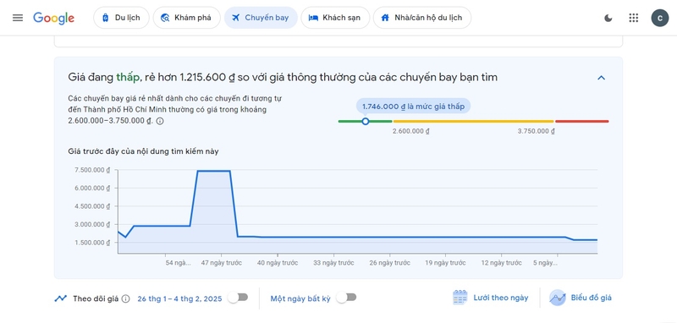677x323 pixels.
Task: Click the info icon beside 2.600.000–3.750.000 ₫
Action: (x=160, y=121)
